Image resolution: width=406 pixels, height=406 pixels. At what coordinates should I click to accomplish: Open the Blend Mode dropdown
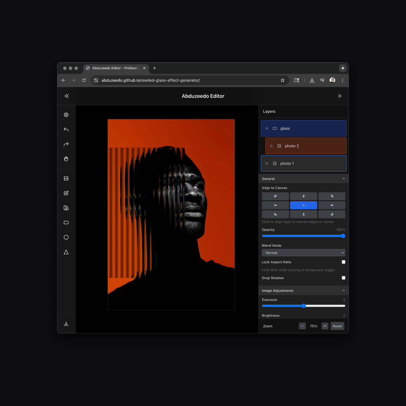point(303,253)
